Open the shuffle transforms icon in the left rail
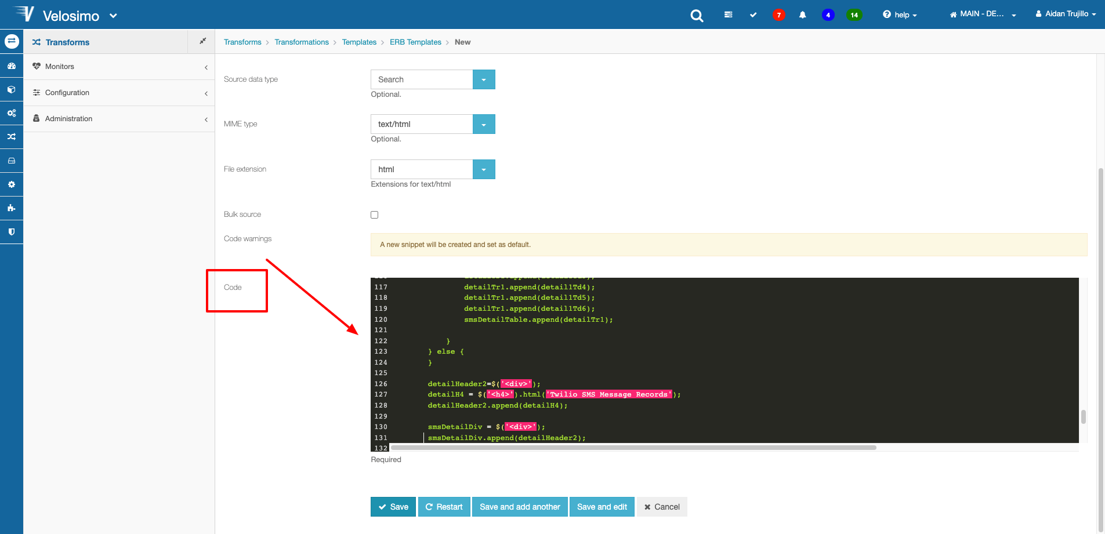 coord(12,137)
